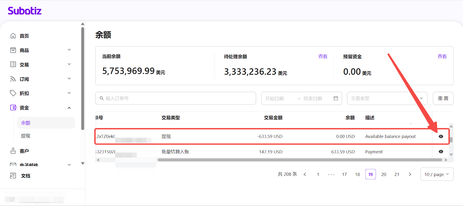The image size is (463, 206).
Task: Click the 折扣 discount tag icon
Action: click(x=13, y=93)
